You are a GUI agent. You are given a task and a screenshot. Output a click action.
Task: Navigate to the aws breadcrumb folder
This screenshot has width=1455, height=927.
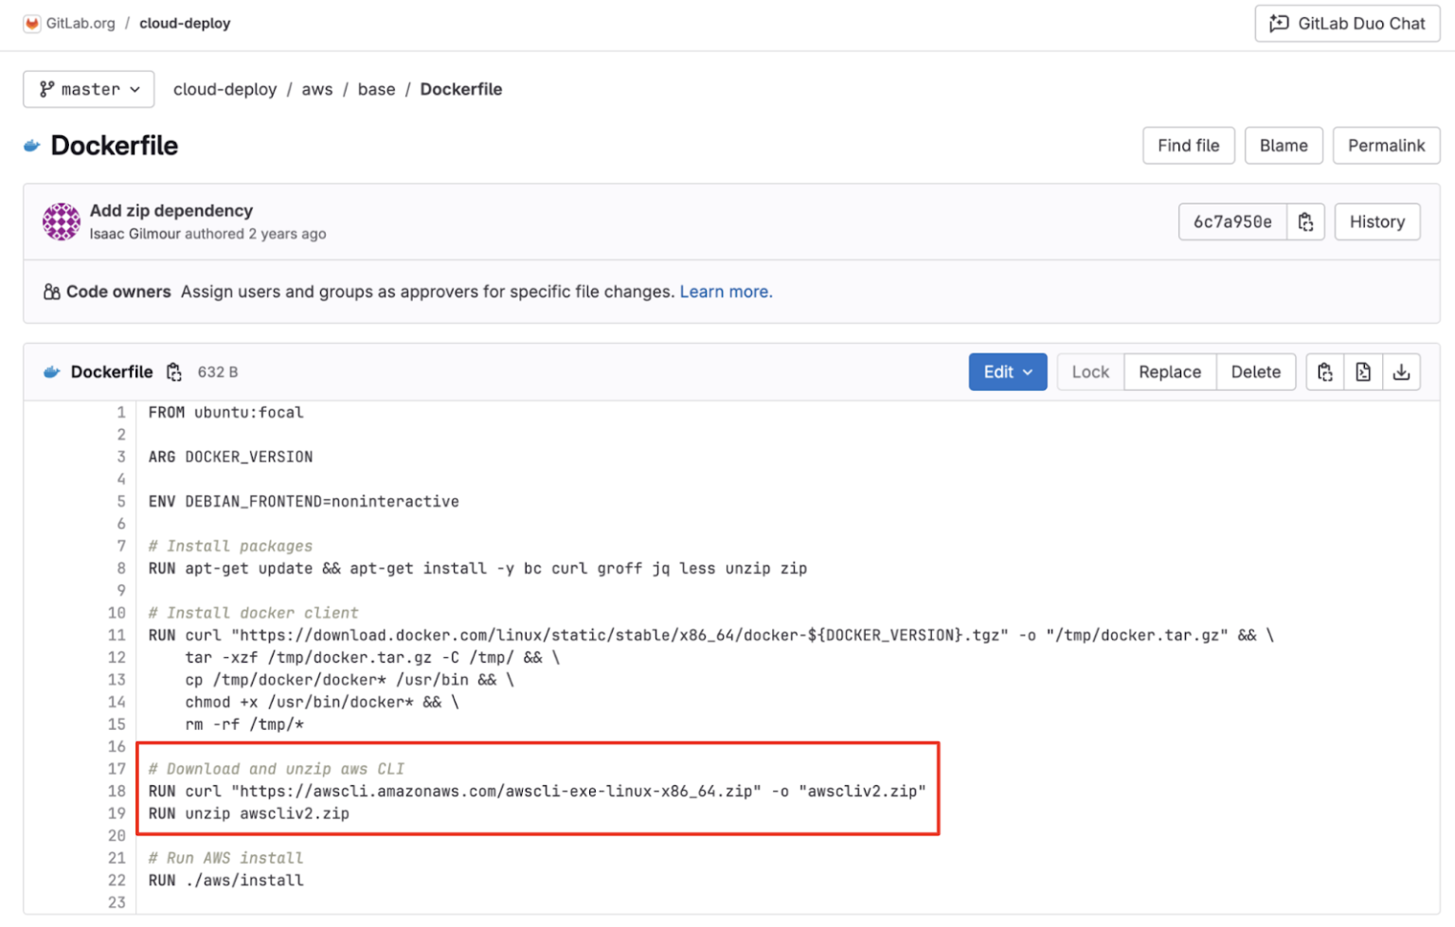(317, 89)
